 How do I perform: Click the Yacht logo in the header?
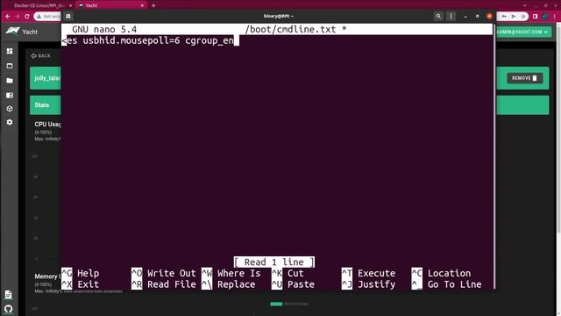[x=13, y=32]
